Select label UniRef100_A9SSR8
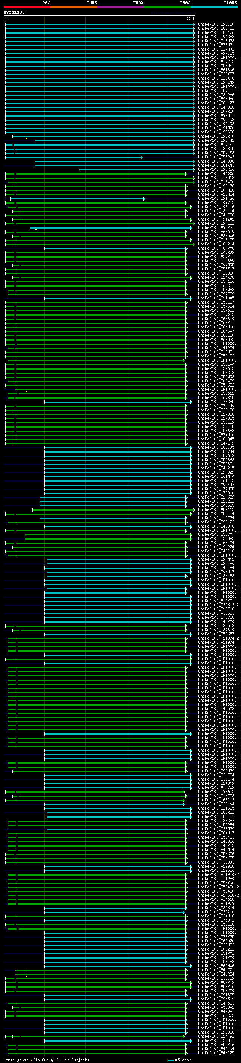This screenshot has width=241, height=1063. click(x=216, y=132)
